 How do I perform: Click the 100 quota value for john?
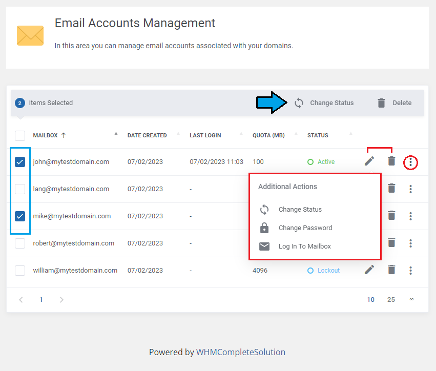258,162
